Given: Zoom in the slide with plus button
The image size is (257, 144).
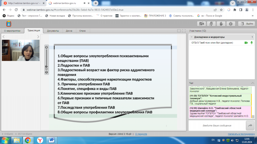Looking at the screenshot, I should (46, 47).
